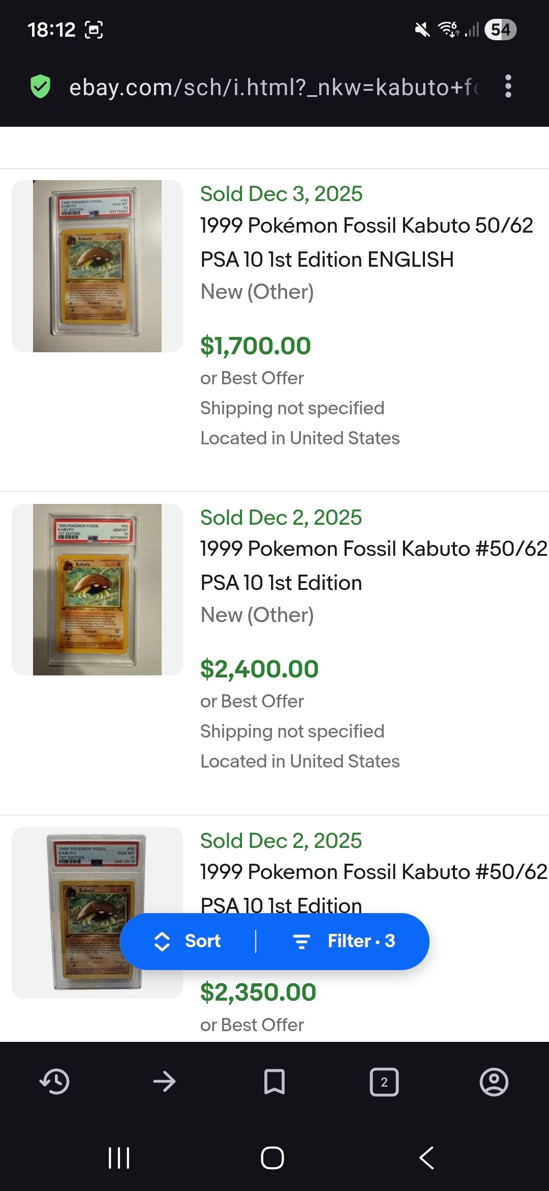Tap the forward arrow navigation icon
Screen dimensions: 549x1191
[164, 1082]
